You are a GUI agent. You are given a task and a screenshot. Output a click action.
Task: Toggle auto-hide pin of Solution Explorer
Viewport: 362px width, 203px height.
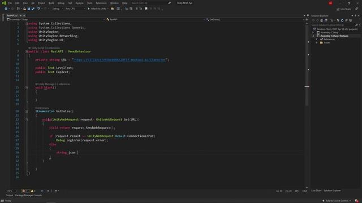356,15
